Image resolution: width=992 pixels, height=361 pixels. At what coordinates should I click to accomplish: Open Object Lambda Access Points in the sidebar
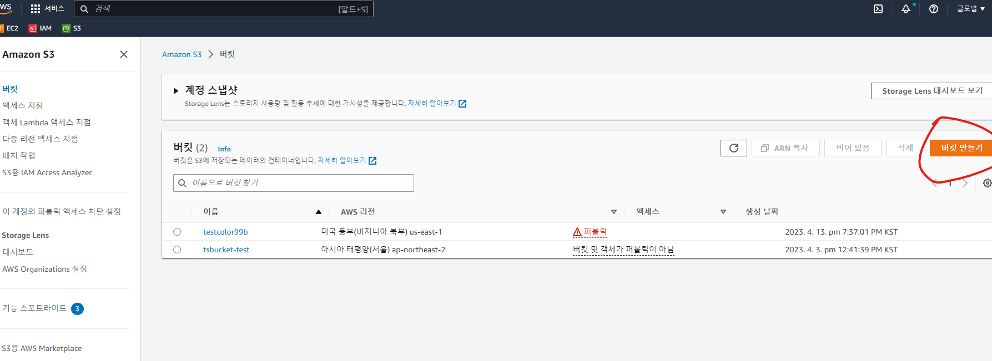click(x=47, y=122)
